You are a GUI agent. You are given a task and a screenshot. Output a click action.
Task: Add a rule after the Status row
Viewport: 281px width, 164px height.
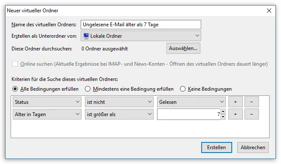click(235, 102)
